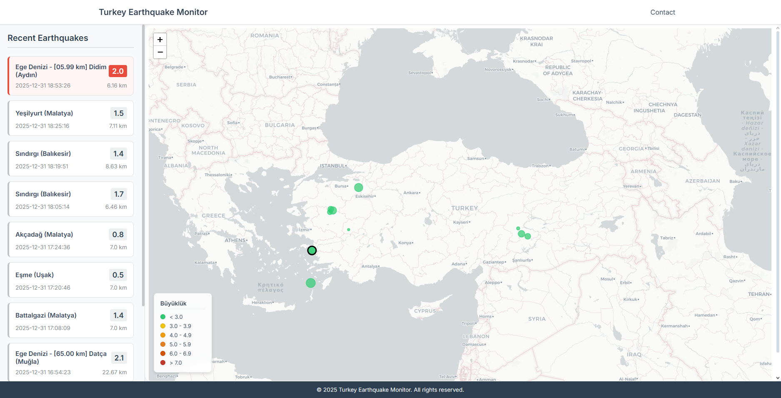Click the highlighted earthquake marker near Didim
This screenshot has width=781, height=398.
coord(312,250)
